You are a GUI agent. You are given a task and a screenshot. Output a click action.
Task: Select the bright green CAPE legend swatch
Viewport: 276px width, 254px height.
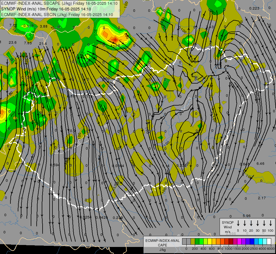[x=201, y=241]
